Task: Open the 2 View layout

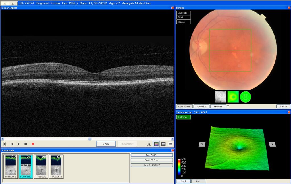Action: click(x=106, y=144)
